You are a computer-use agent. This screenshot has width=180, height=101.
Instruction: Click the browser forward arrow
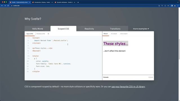point(5,6)
